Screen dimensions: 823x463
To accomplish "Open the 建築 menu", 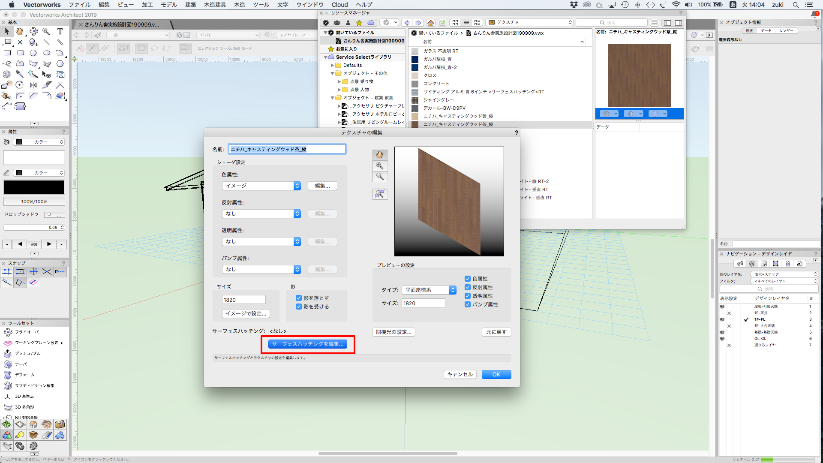I will point(191,5).
